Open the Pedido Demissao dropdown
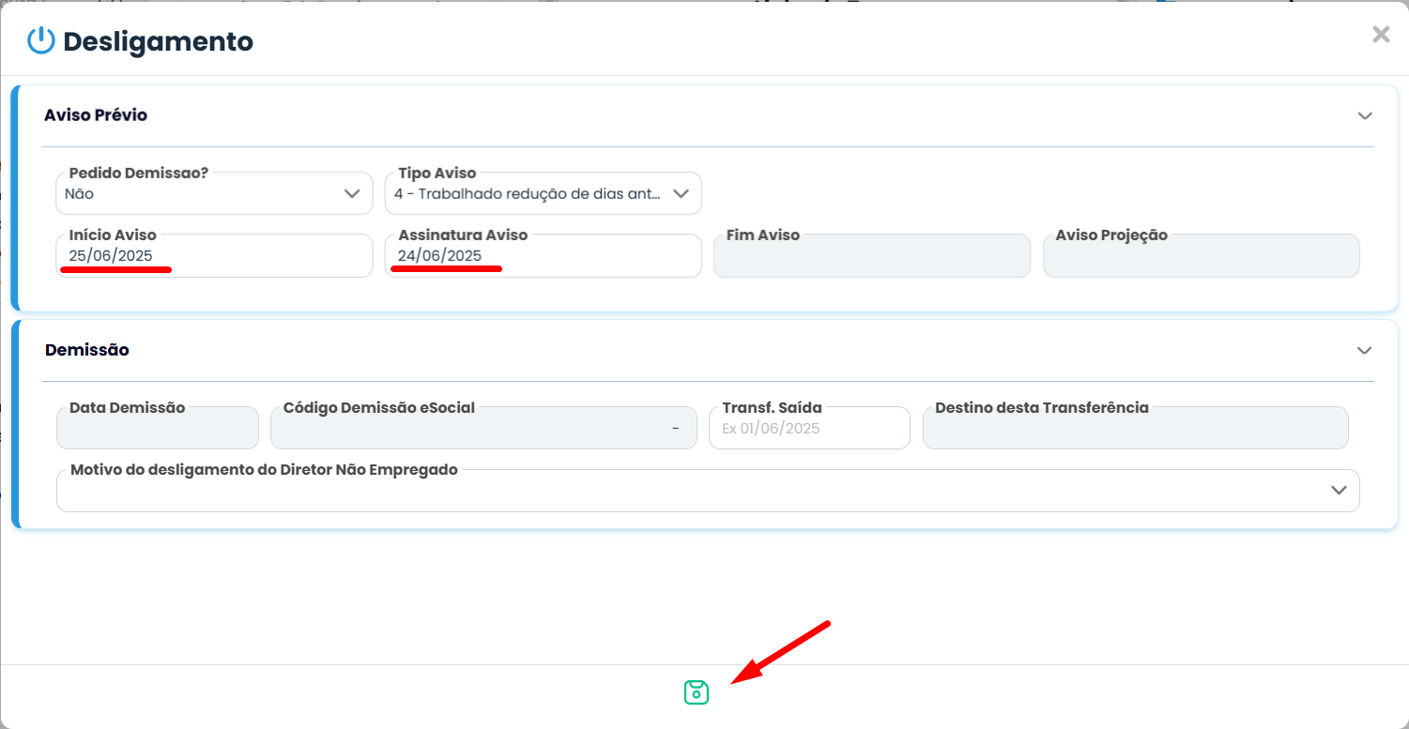Image resolution: width=1409 pixels, height=729 pixels. [214, 193]
